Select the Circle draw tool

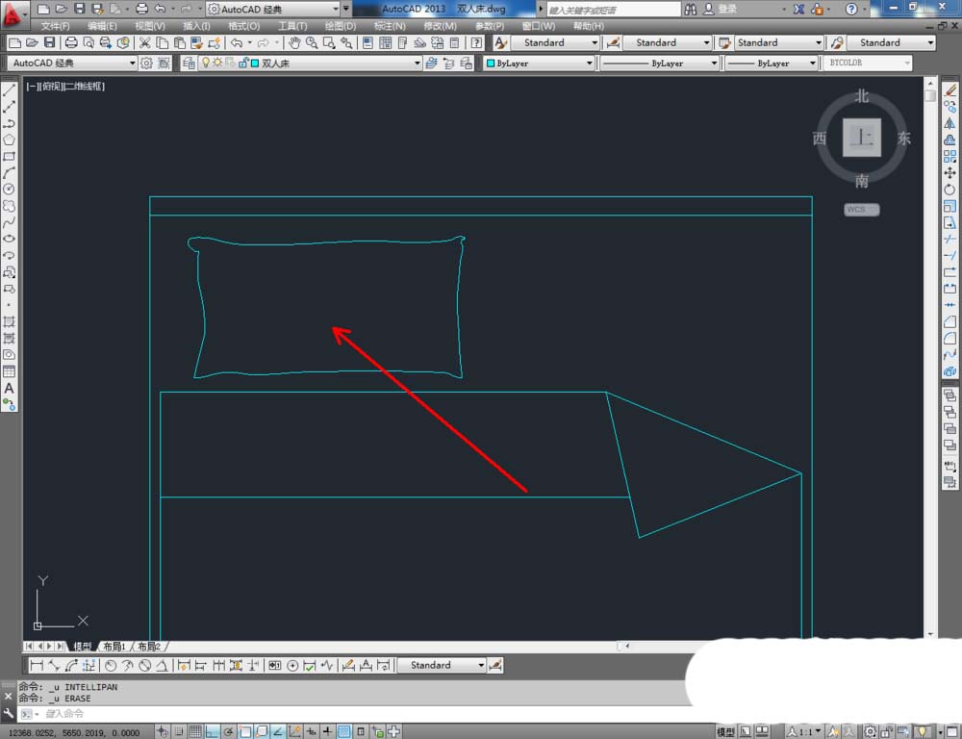[10, 190]
